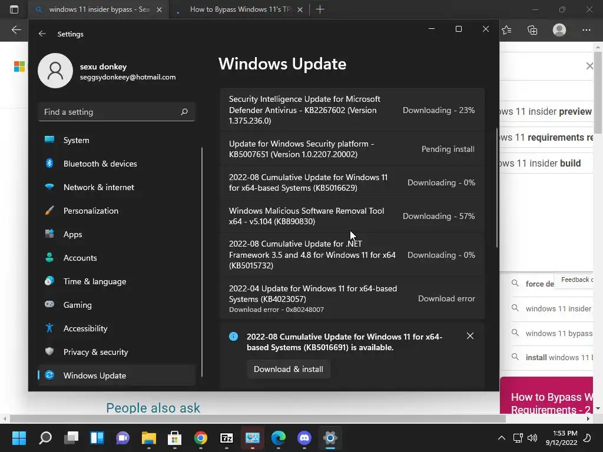603x452 pixels.
Task: Click 'insider preview' suggestion in browser
Action: pos(546,111)
